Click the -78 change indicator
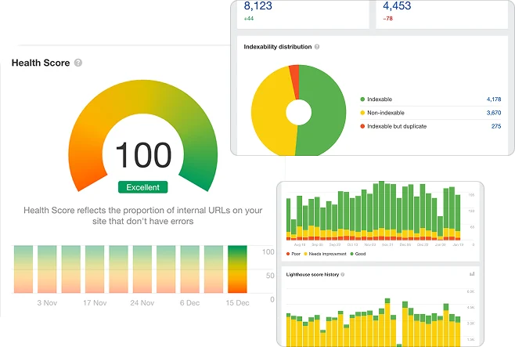The height and width of the screenshot is (347, 515). coord(387,18)
